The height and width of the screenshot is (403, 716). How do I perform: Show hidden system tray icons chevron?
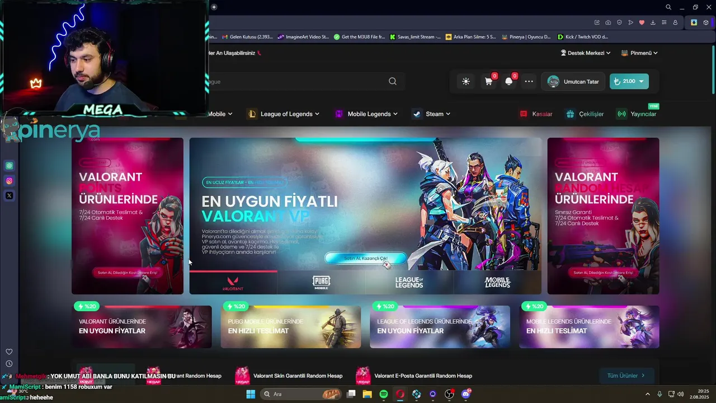[x=648, y=394]
